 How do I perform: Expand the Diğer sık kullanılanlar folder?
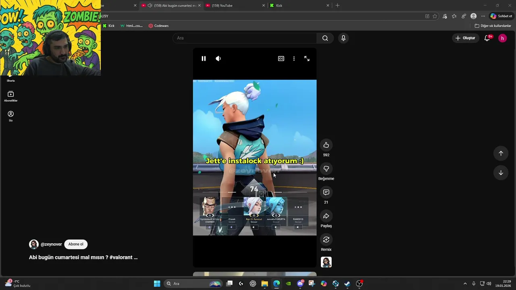pos(493,26)
